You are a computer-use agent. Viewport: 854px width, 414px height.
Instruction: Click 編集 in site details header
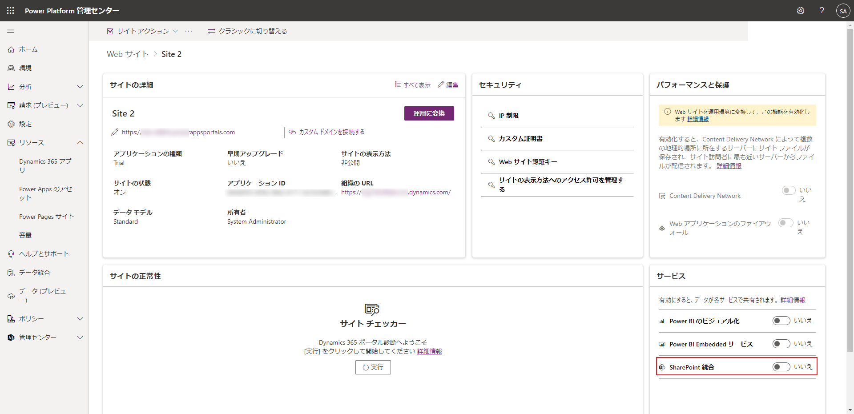coord(448,85)
